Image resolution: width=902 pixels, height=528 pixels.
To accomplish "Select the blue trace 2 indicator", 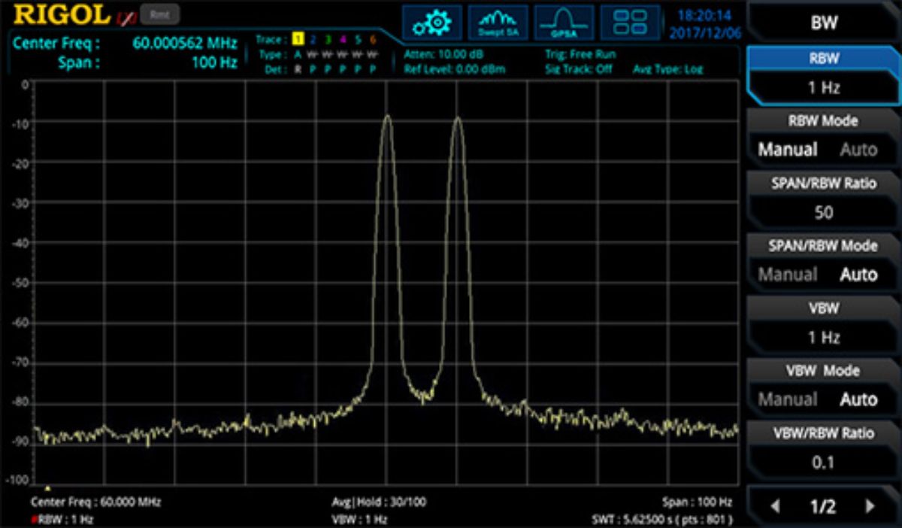I will [313, 39].
